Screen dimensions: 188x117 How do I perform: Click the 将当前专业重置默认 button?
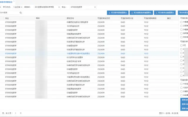pos(165,13)
